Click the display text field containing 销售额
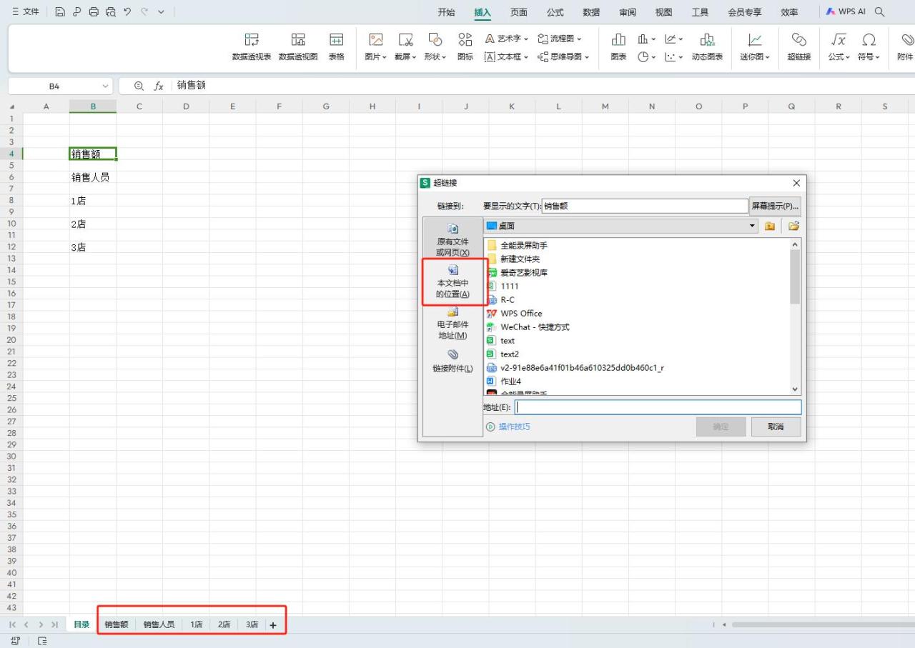915x648 pixels. tap(645, 206)
